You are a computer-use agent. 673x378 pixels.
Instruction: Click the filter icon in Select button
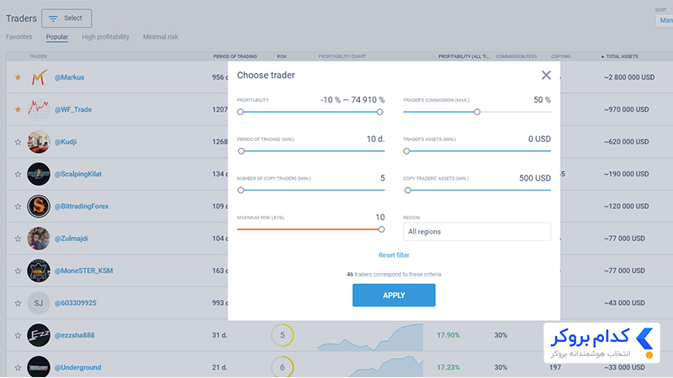pyautogui.click(x=53, y=18)
